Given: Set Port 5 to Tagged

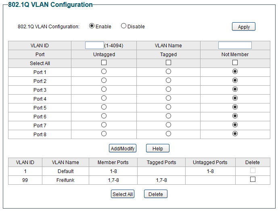Looking at the screenshot, I should 168,107.
